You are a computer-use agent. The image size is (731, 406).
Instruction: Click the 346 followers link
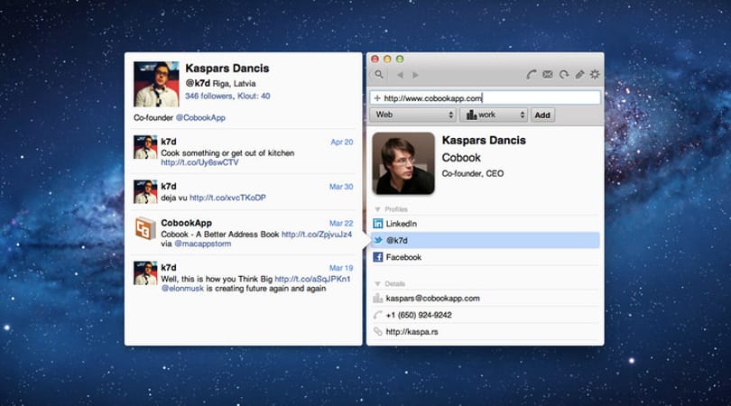tap(208, 96)
